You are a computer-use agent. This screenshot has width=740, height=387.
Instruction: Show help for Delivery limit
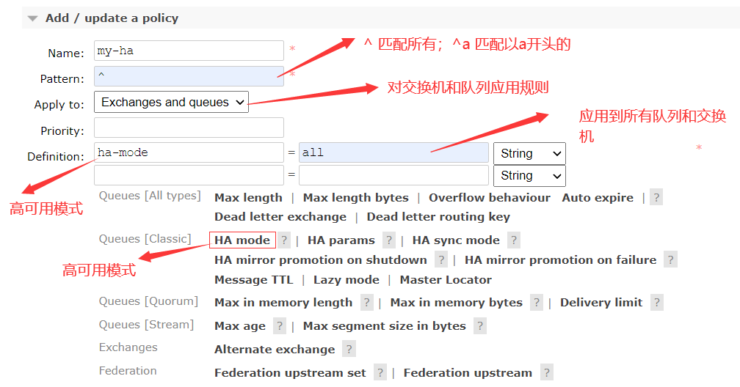(656, 303)
